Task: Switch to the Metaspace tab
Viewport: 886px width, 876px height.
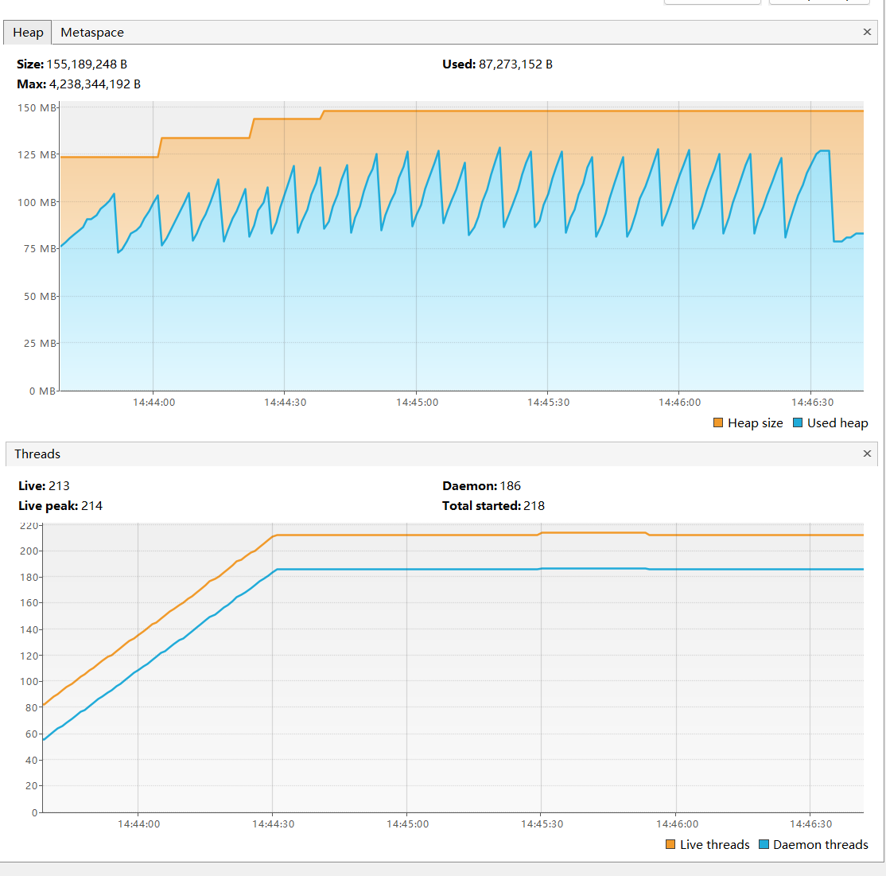Action: (92, 33)
